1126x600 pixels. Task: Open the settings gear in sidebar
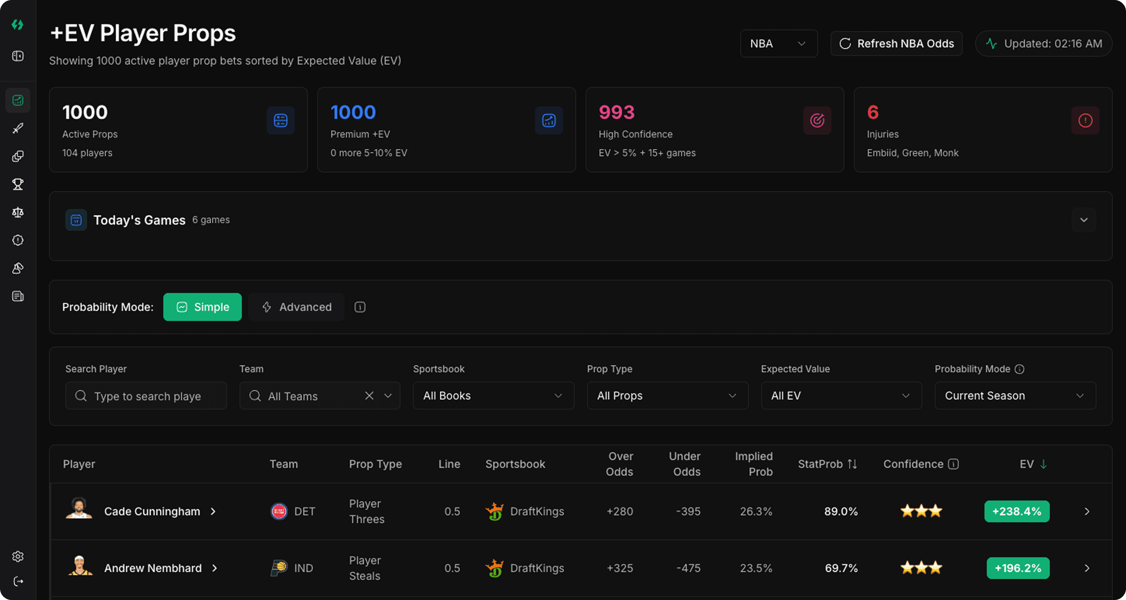point(17,556)
